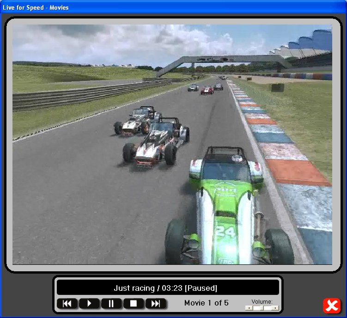This screenshot has width=347, height=318.
Task: Click the 'Live for Speed - Movies' title bar
Action: (174, 7)
